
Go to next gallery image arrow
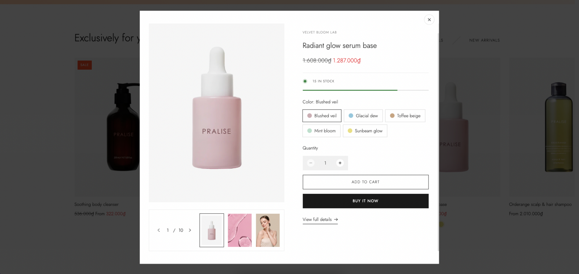190,230
